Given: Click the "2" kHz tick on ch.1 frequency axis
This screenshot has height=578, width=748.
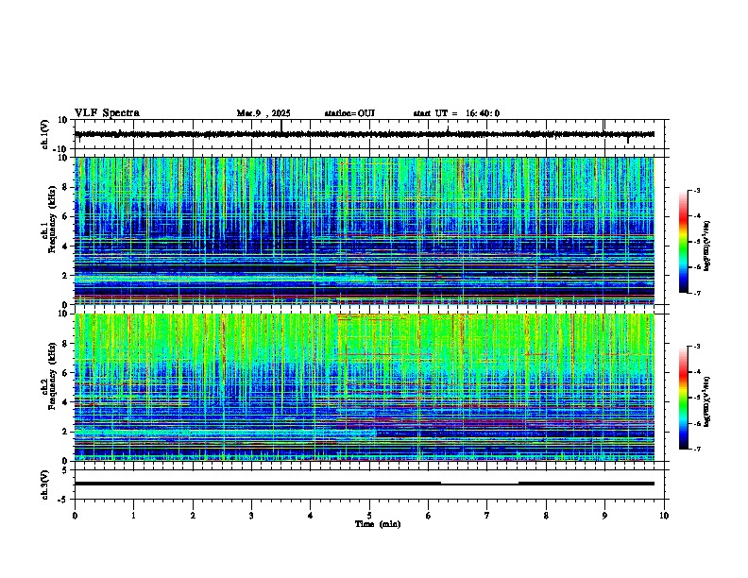Looking at the screenshot, I should (66, 275).
